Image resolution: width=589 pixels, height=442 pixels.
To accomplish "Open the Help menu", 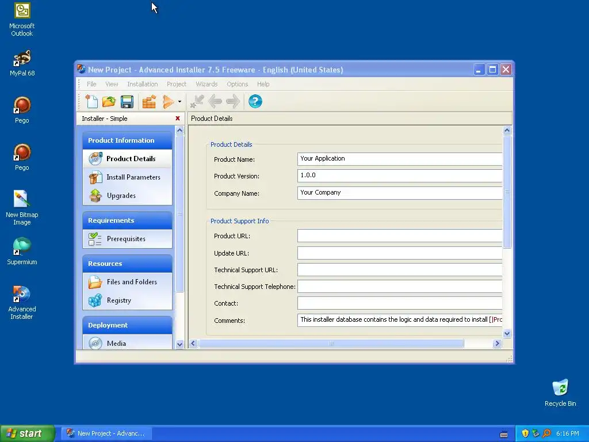I will pos(263,84).
